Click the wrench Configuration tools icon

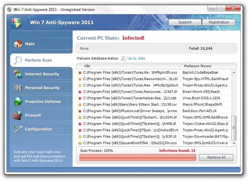coord(18,129)
